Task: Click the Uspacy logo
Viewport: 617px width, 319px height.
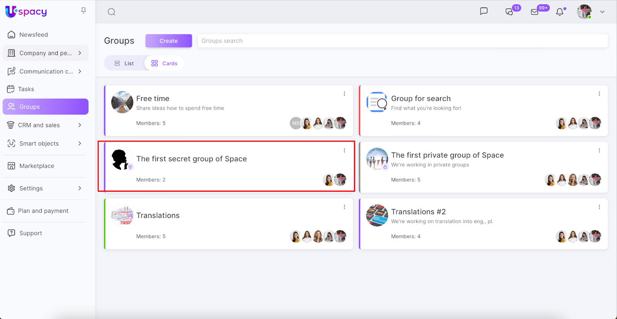Action: click(x=26, y=12)
